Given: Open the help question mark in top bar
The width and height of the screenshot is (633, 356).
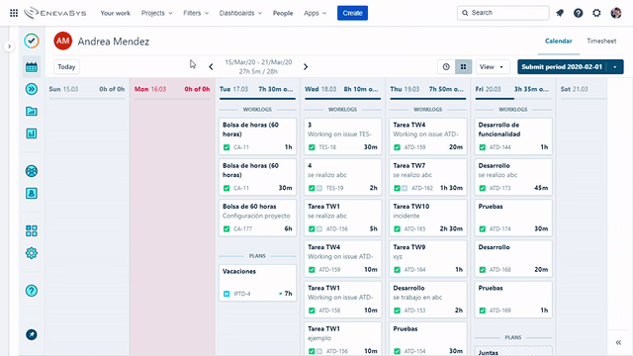Looking at the screenshot, I should click(x=578, y=13).
